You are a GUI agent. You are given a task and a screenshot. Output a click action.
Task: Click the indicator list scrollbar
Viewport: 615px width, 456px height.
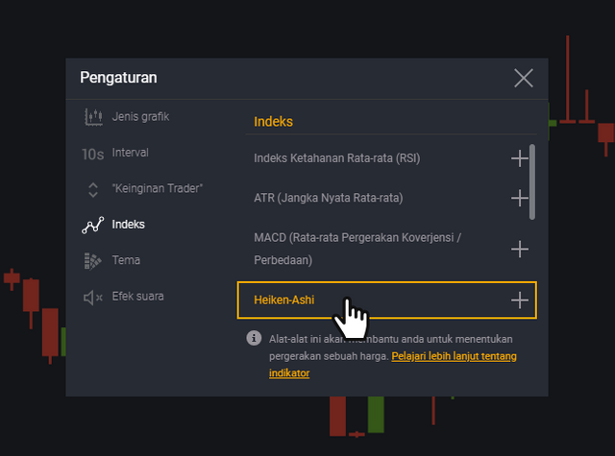tap(532, 180)
